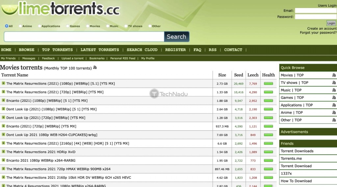The width and height of the screenshot is (337, 187).
Task: Open Upload a torrent link
Action: [72, 58]
